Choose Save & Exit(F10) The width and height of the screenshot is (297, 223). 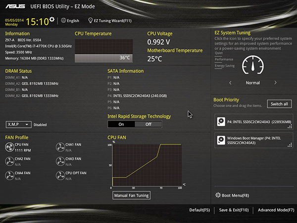234,210
